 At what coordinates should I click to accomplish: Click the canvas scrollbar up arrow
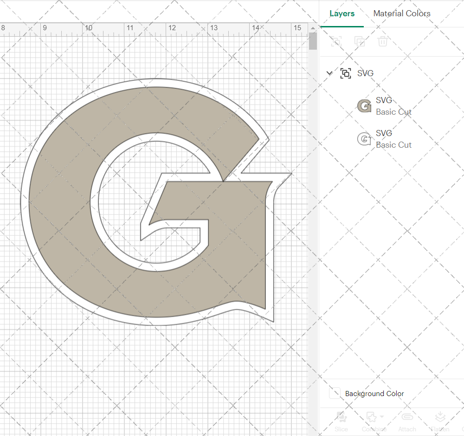pos(313,28)
